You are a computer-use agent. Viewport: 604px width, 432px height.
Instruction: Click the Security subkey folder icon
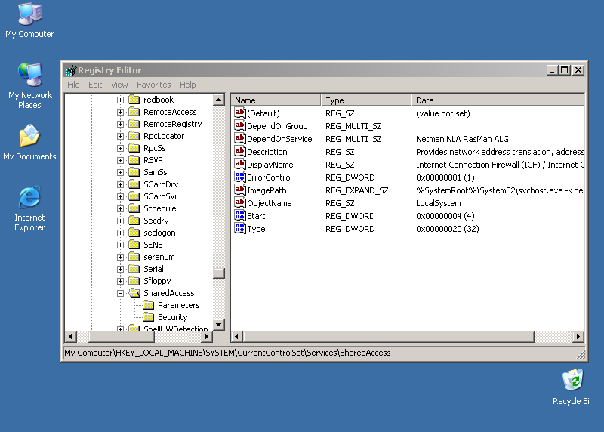coord(148,317)
